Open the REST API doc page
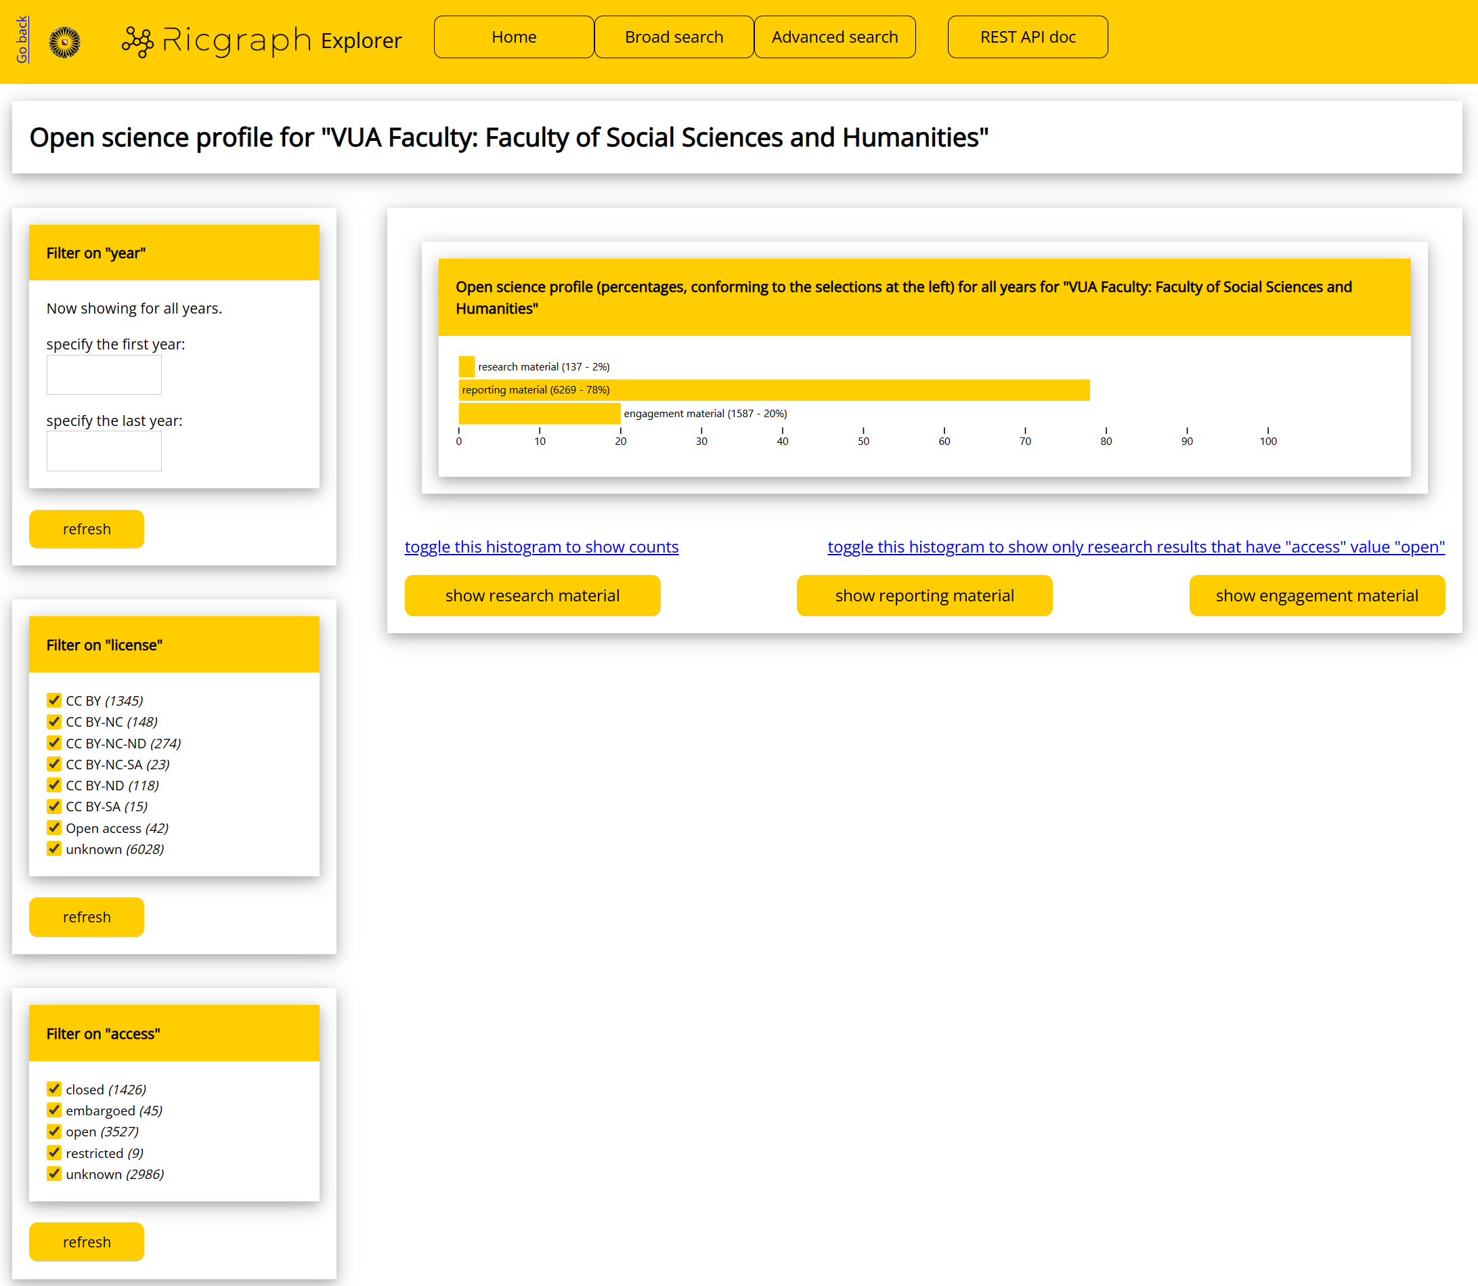The image size is (1478, 1286). tap(1028, 37)
